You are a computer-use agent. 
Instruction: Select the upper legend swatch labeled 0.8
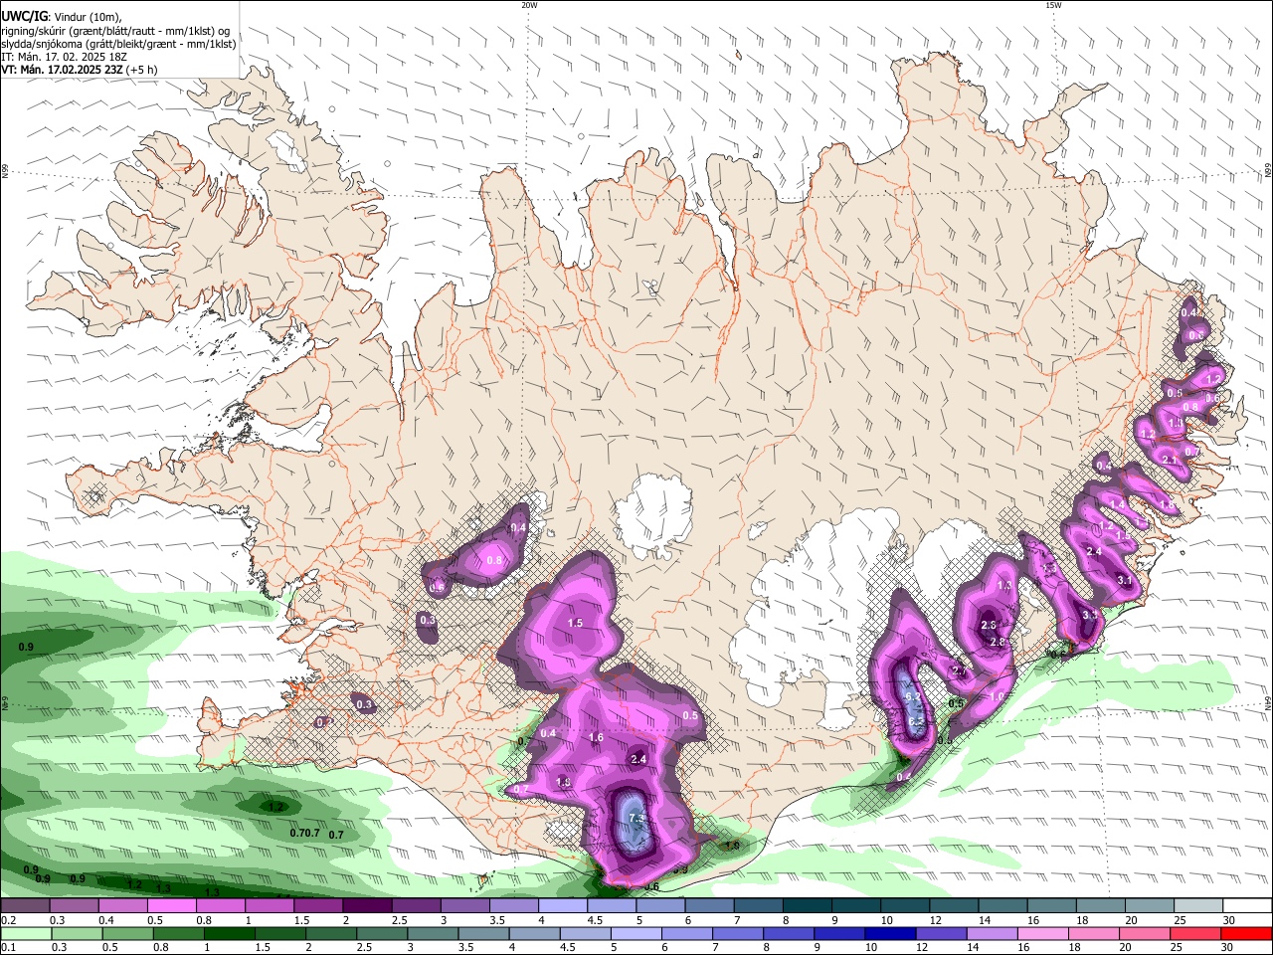(220, 907)
